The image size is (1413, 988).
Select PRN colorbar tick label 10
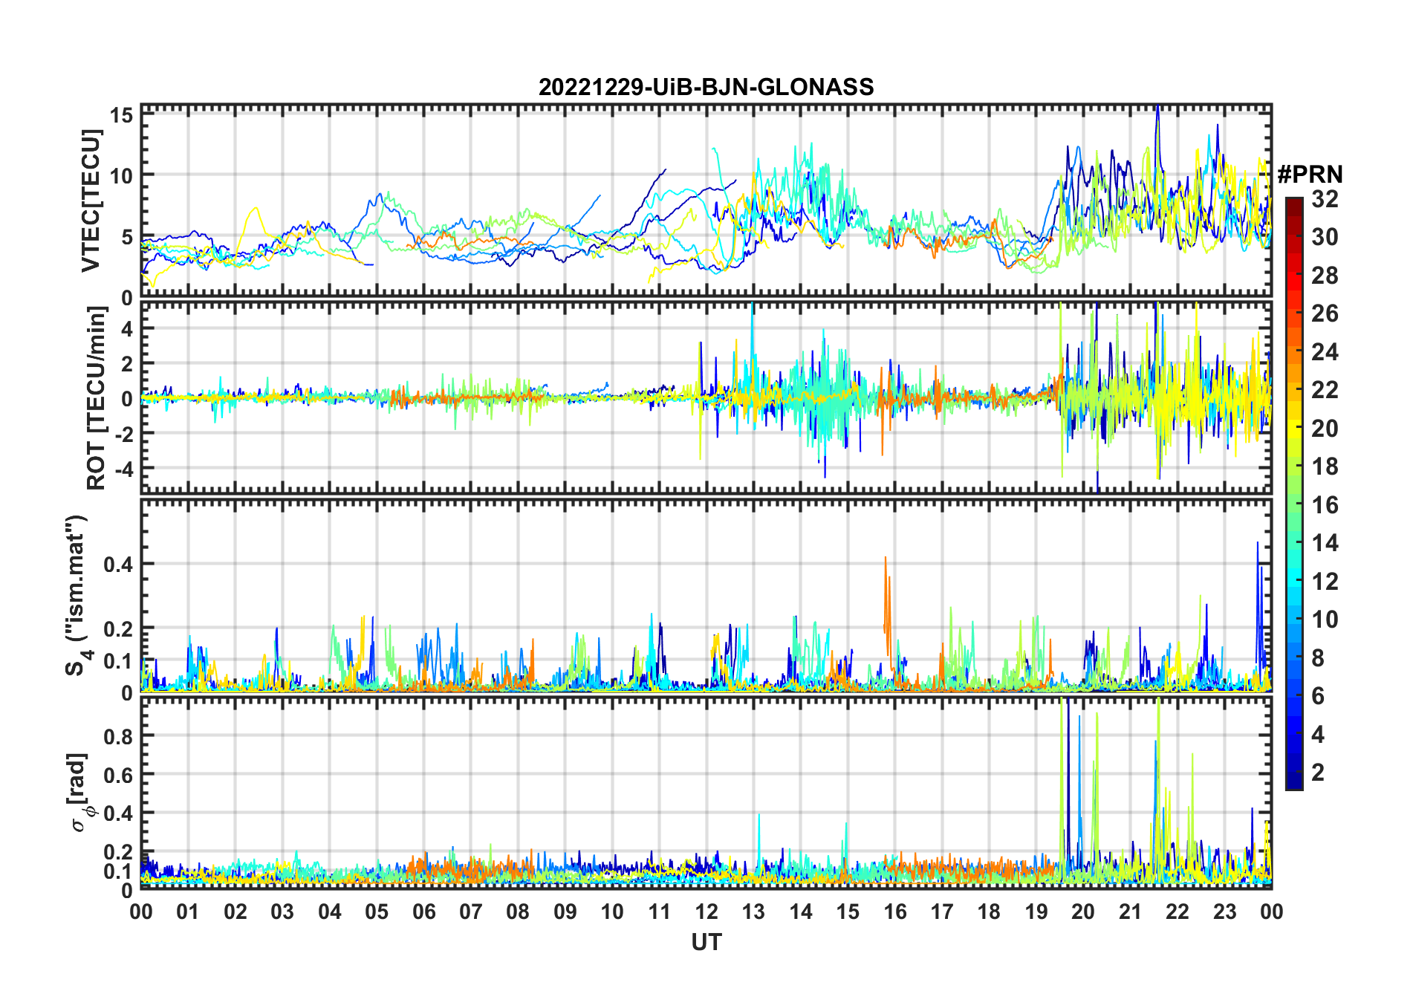(1325, 620)
